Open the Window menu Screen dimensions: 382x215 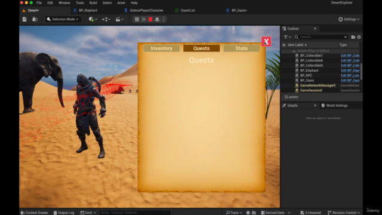point(64,3)
